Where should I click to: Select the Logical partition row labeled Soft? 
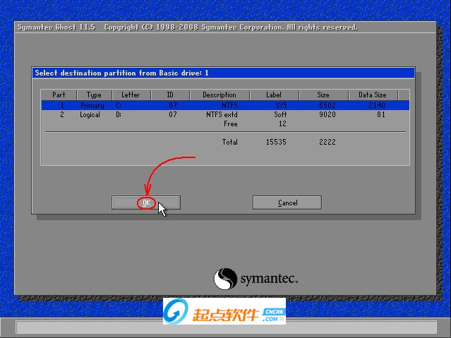coord(225,114)
